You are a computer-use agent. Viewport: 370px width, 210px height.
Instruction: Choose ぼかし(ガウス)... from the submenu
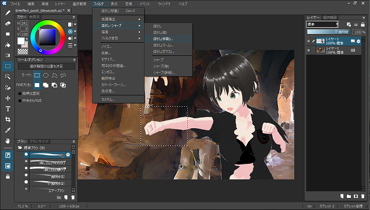coord(168,51)
